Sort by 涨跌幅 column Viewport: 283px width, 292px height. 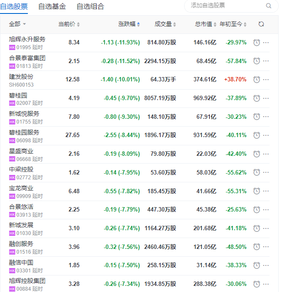tap(129, 24)
